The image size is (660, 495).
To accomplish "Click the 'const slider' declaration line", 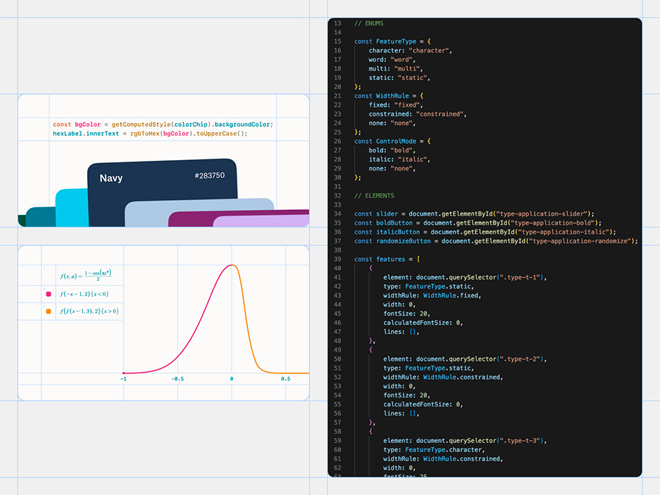I will point(474,214).
